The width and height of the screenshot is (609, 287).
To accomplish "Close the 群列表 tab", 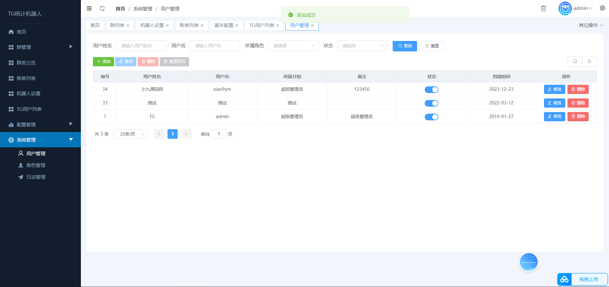I will point(128,25).
